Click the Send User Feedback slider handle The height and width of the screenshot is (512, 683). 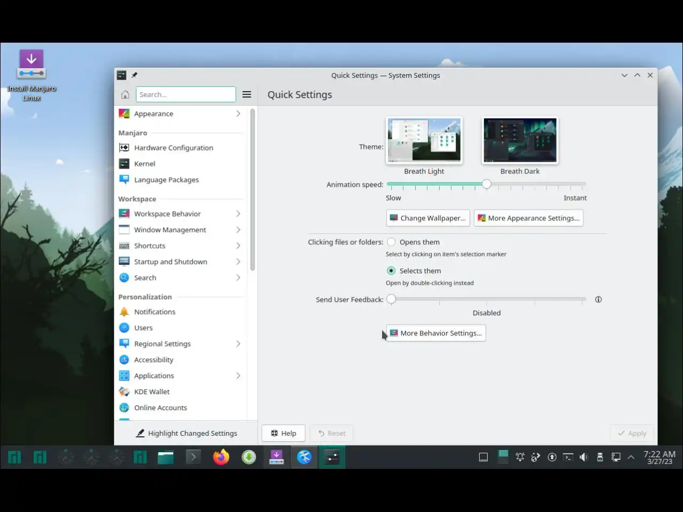[391, 299]
